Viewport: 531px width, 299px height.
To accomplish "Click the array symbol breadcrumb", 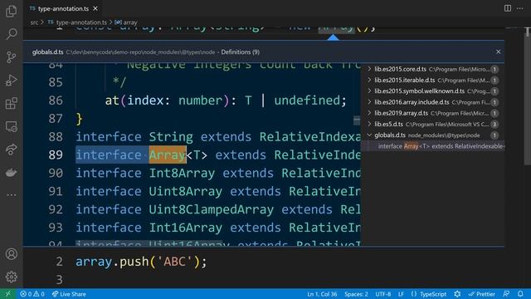I will (126, 22).
